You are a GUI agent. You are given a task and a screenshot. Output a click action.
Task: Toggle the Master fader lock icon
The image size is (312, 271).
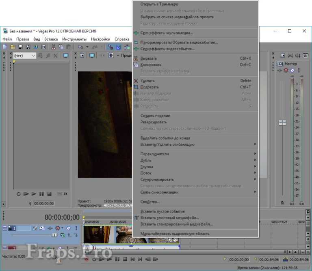(282, 203)
